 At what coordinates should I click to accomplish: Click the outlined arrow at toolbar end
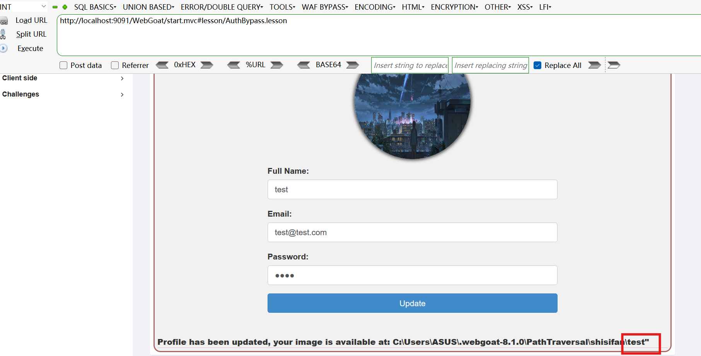[614, 65]
